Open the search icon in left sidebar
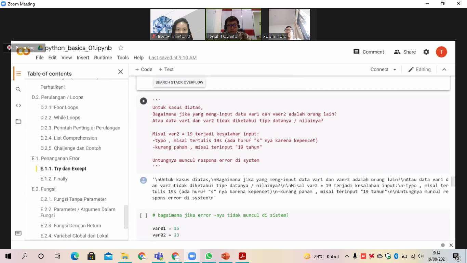The width and height of the screenshot is (467, 263). 18,89
